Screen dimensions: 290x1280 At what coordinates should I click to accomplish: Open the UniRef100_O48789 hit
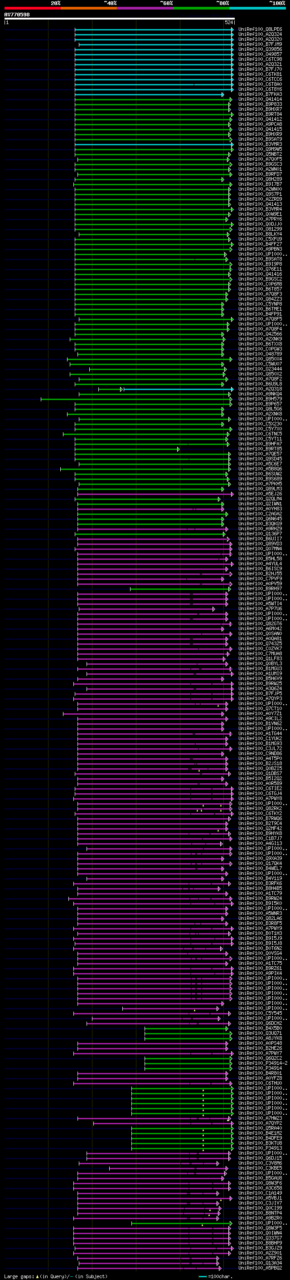click(x=260, y=354)
